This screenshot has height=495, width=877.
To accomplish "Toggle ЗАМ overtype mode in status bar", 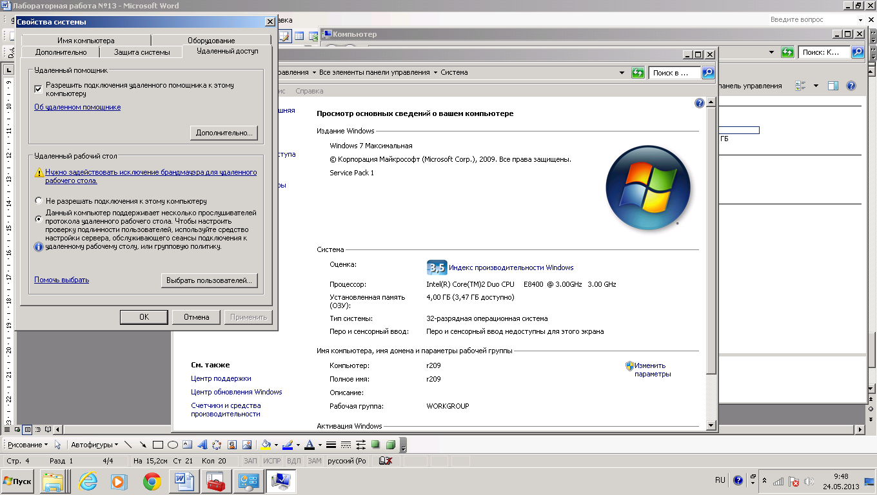I will (314, 461).
